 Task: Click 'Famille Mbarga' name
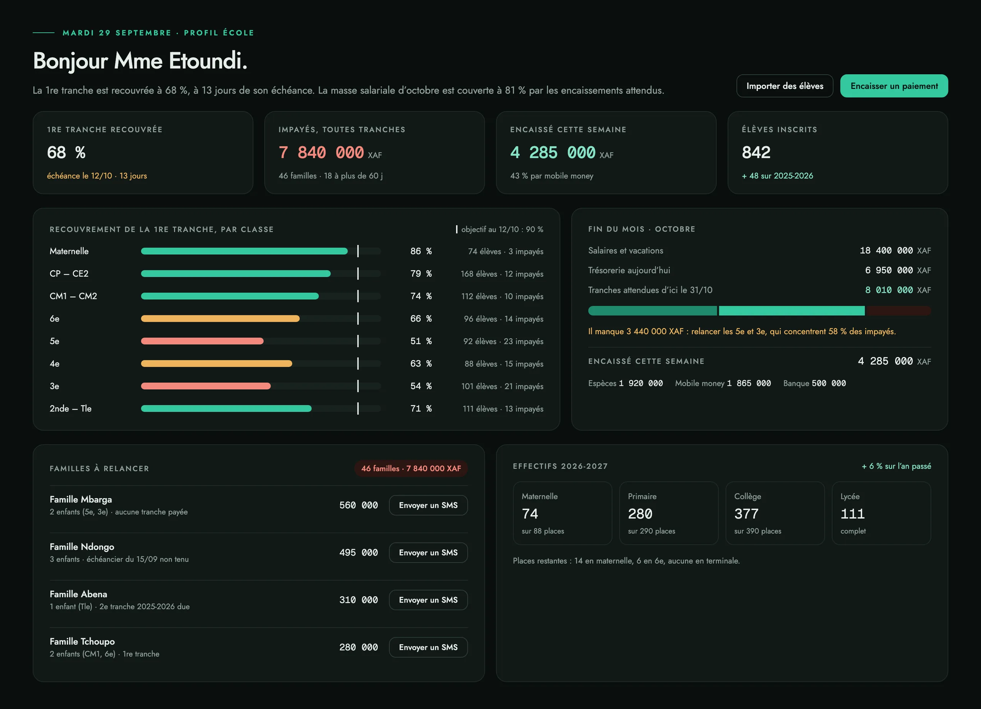[x=80, y=499]
